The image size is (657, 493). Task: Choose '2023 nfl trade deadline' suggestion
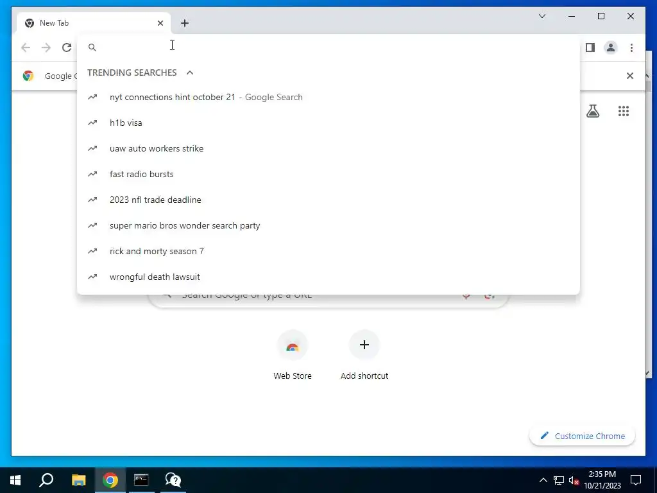[x=328, y=200]
